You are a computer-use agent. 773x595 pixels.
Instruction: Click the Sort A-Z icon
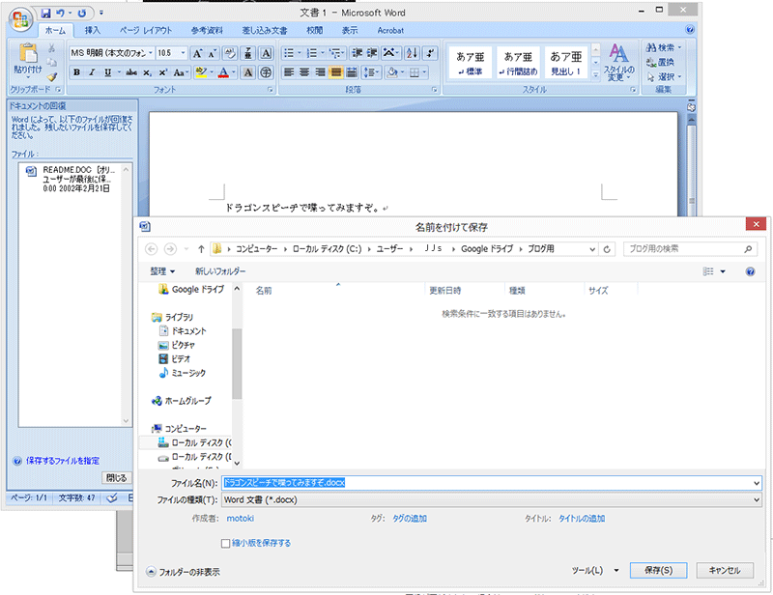(x=413, y=53)
